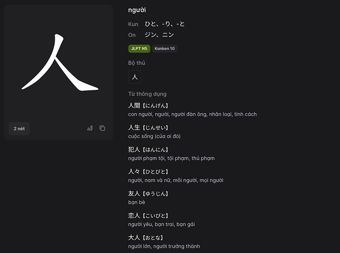
Task: Click the Bộ thủ section label
Action: coord(136,63)
